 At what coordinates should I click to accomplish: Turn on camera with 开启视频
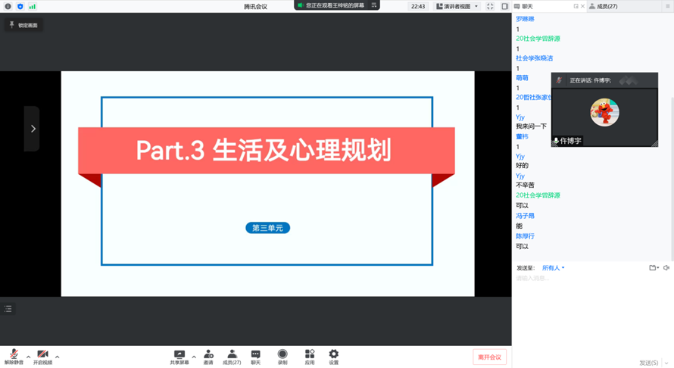(x=42, y=356)
